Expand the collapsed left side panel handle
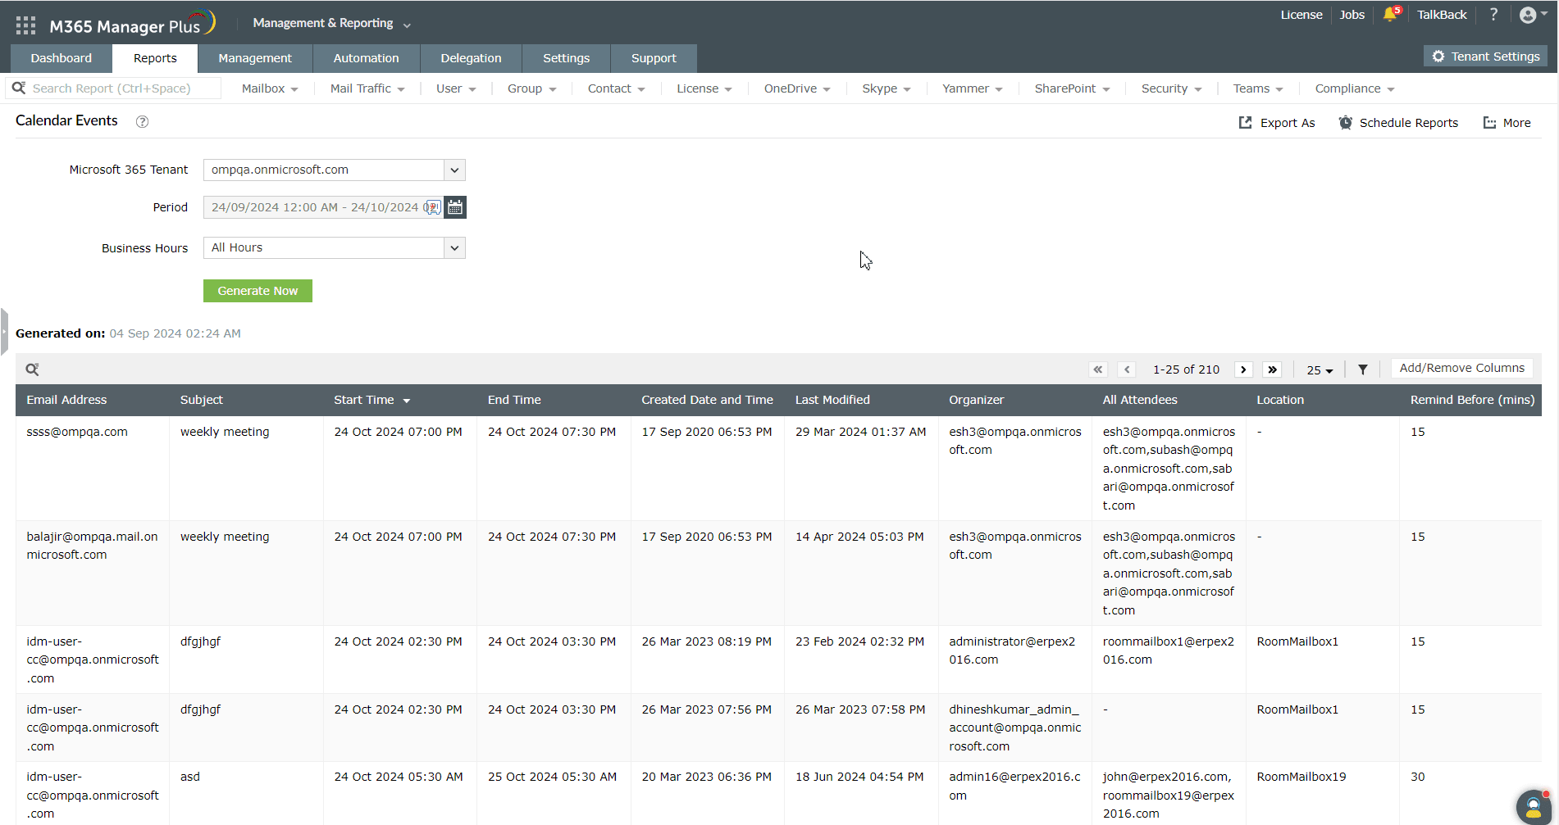The height and width of the screenshot is (825, 1559). click(4, 332)
